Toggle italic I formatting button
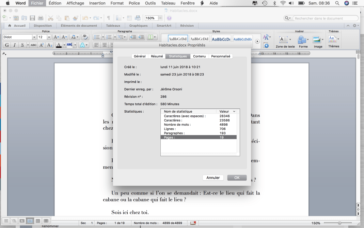 pyautogui.click(x=15, y=45)
